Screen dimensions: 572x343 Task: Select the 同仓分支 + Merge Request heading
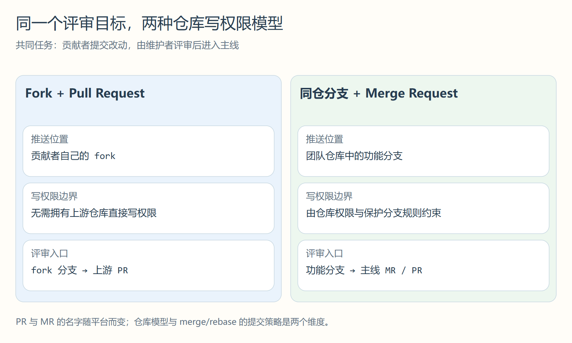[x=379, y=93]
